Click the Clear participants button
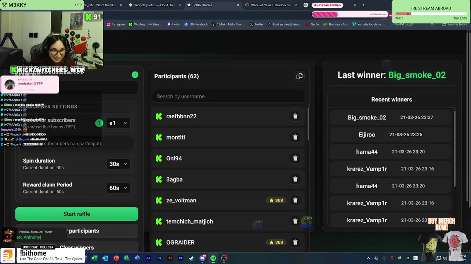Viewport: 471px width, 264px height. [77, 231]
